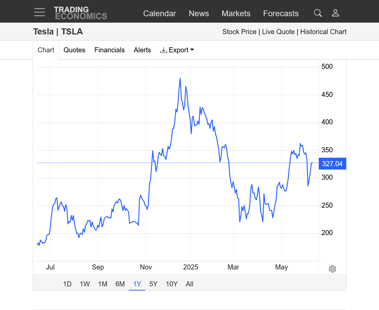Click the Trading Economics logo
This screenshot has height=310, width=379.
pyautogui.click(x=80, y=13)
